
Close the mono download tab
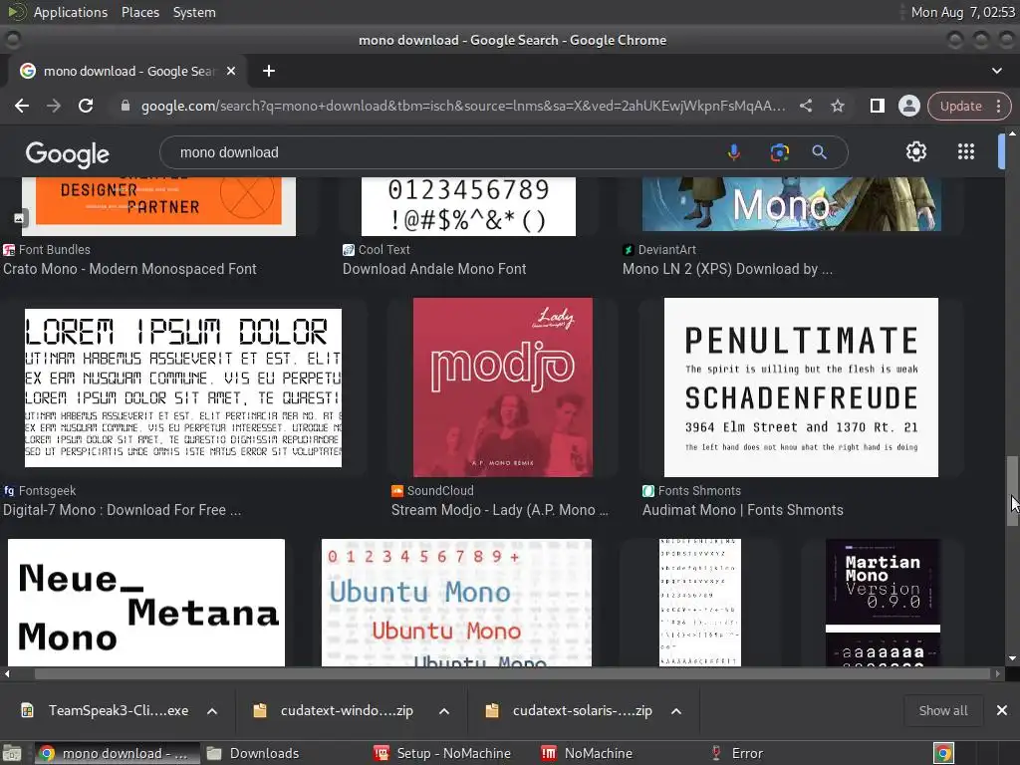pyautogui.click(x=231, y=71)
